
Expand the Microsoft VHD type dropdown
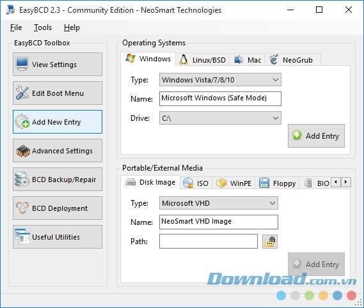(218, 203)
